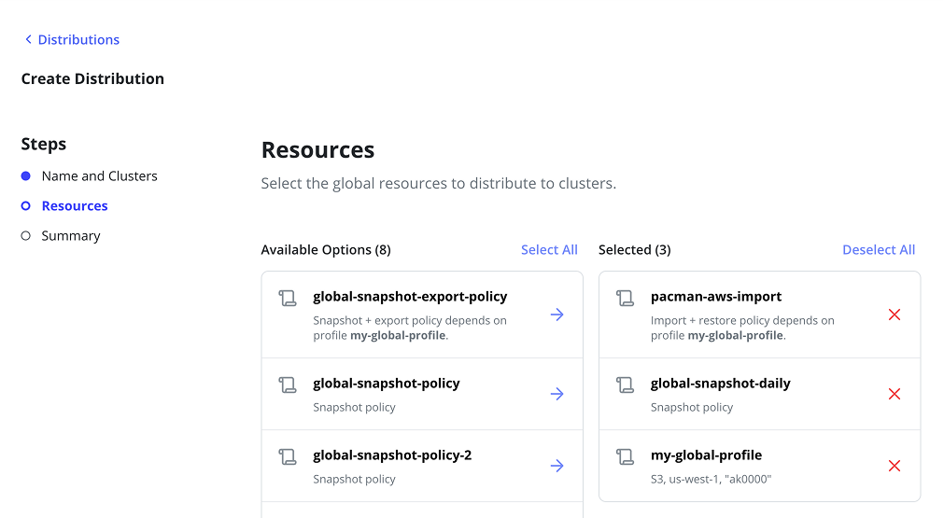Viewport: 944px width, 518px height.
Task: Add global-snapshot-export-policy with its arrow
Action: pyautogui.click(x=557, y=315)
